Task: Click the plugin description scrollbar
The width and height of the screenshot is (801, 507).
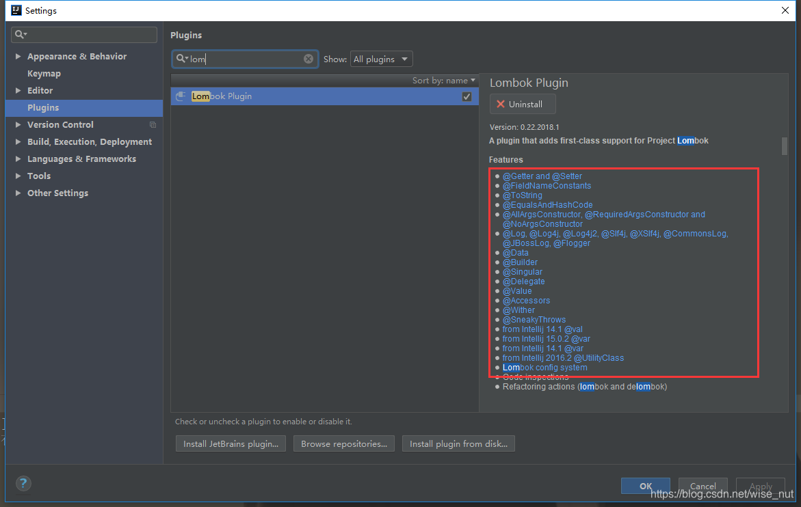Action: pyautogui.click(x=784, y=146)
